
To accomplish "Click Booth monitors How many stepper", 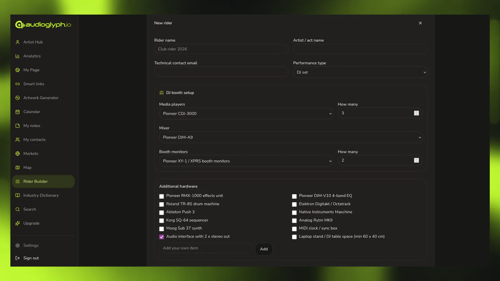I will 416,160.
